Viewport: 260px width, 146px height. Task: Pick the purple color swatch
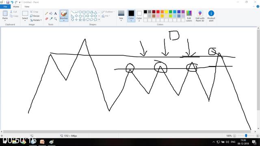point(183,12)
